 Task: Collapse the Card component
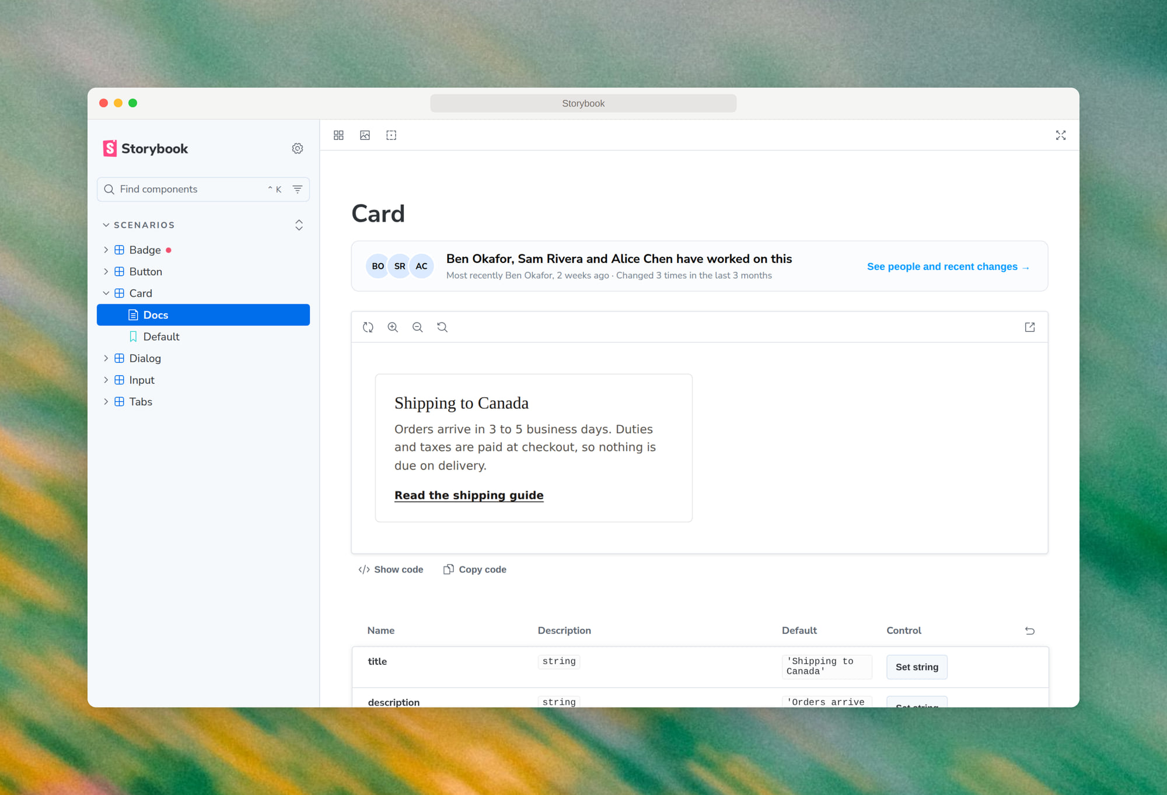point(203,293)
